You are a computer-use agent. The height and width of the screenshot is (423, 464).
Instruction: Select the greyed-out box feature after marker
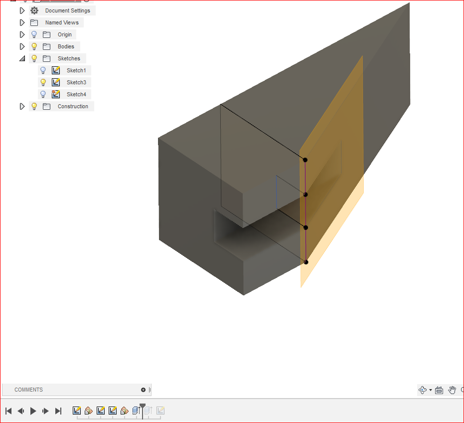[149, 411]
